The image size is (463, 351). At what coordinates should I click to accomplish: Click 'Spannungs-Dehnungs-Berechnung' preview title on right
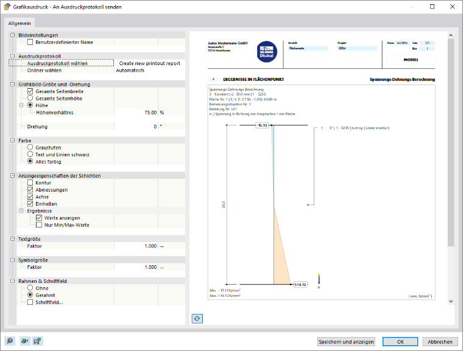(x=402, y=79)
